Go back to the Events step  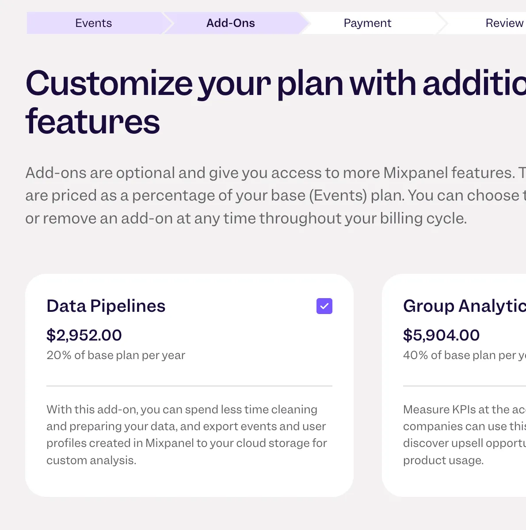pyautogui.click(x=94, y=23)
